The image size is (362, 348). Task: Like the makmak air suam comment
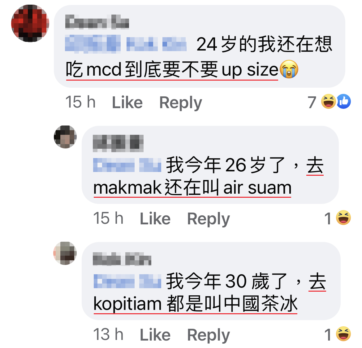[x=155, y=218]
